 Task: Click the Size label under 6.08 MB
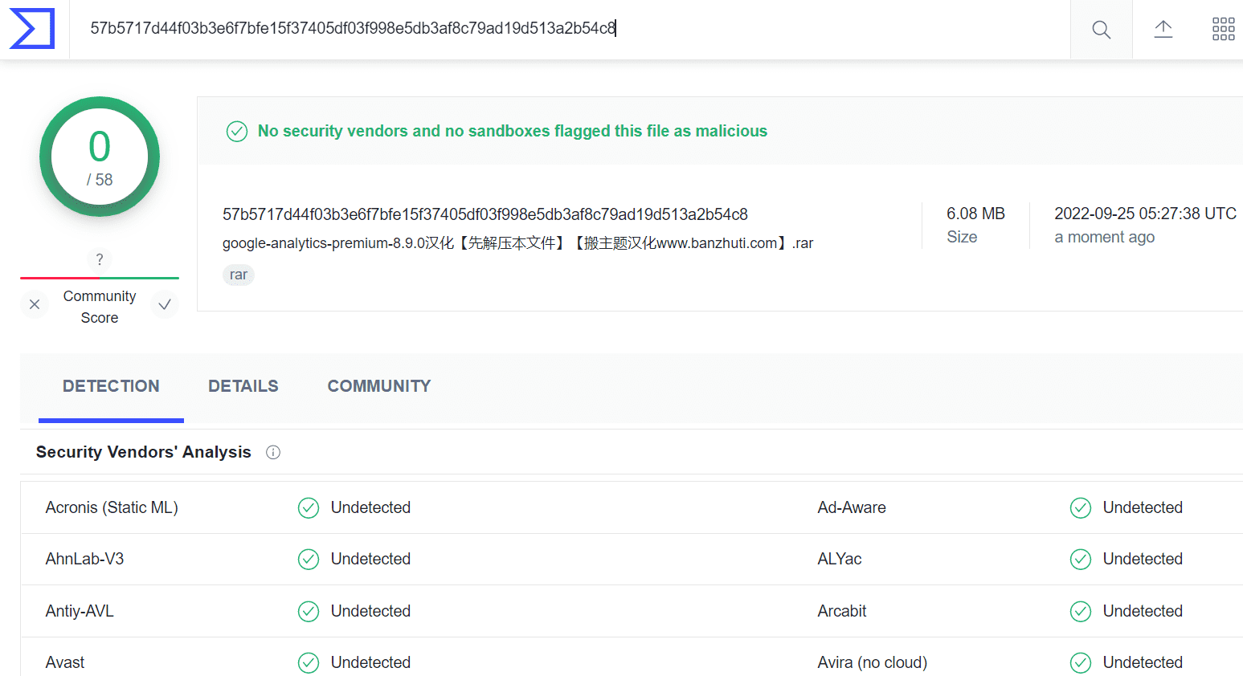962,237
